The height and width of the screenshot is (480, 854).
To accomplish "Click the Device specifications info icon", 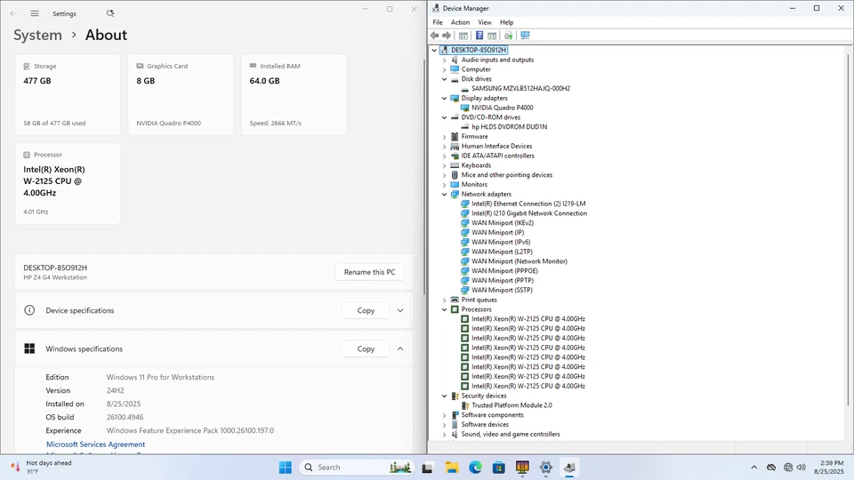I will 29,310.
